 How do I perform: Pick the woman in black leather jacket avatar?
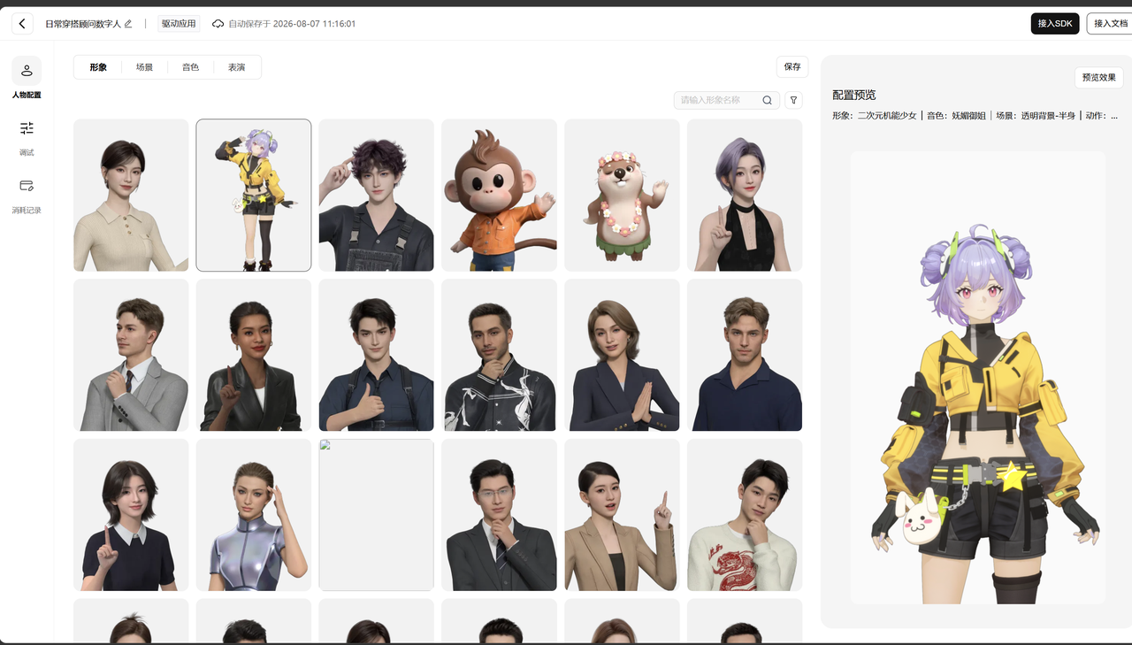click(x=254, y=356)
